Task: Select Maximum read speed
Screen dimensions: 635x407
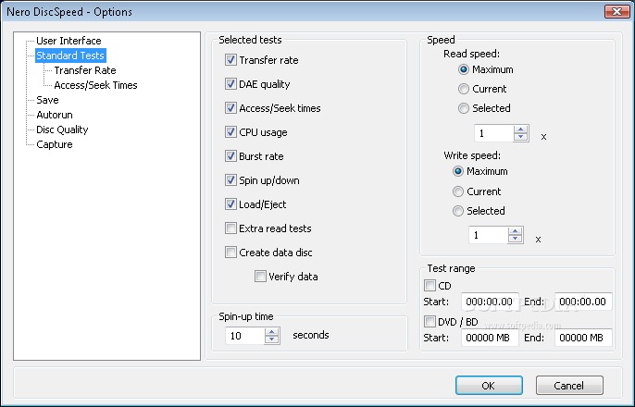Action: click(464, 69)
